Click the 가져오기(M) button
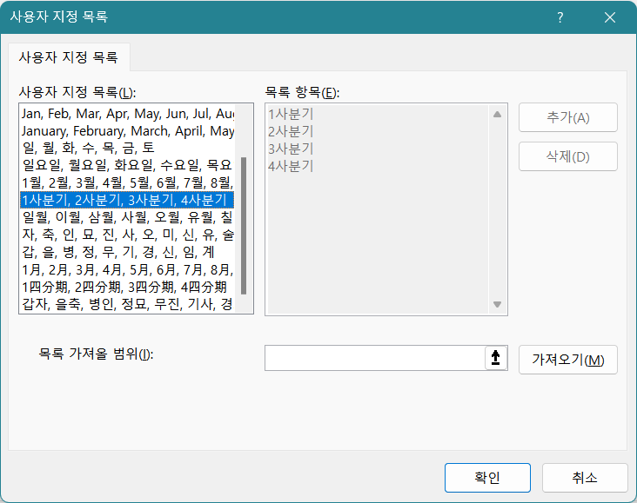Image resolution: width=637 pixels, height=503 pixels. pos(568,360)
